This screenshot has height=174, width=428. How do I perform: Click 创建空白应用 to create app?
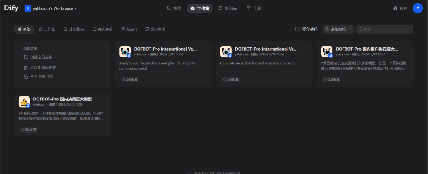(x=41, y=57)
